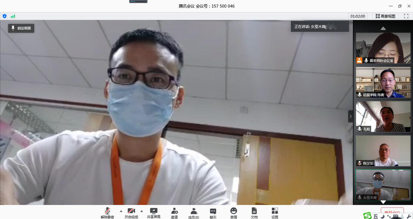Click the blue security shield icon

point(5,16)
